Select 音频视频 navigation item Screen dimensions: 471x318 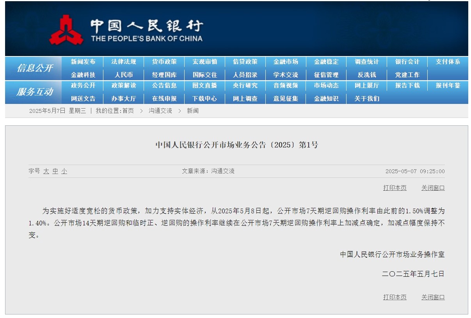[286, 86]
